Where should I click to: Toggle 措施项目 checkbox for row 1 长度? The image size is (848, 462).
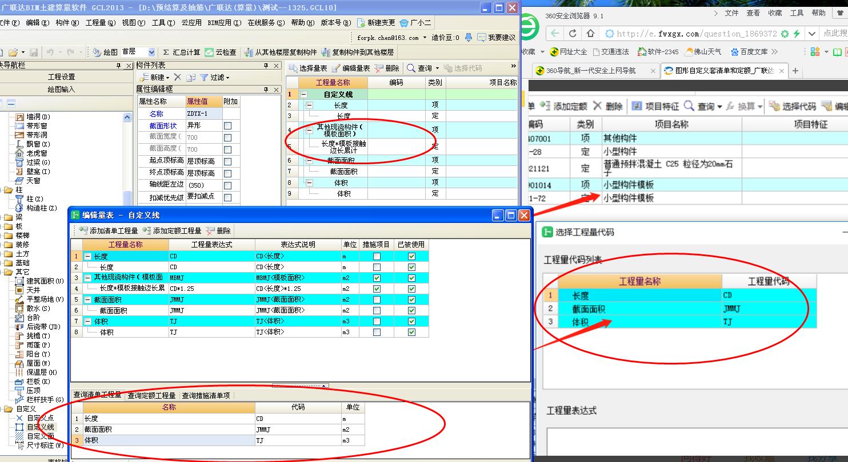click(377, 257)
